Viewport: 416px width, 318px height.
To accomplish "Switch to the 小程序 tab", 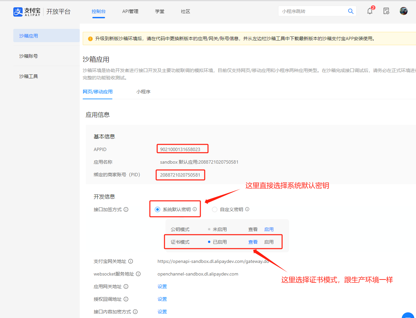I will tap(143, 92).
